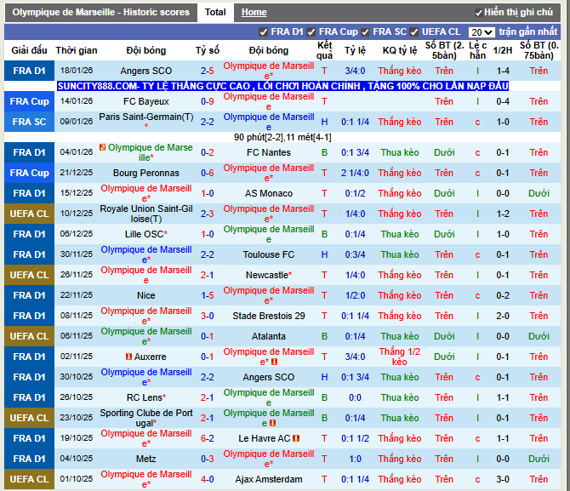The width and height of the screenshot is (570, 491).
Task: Open the Nice team link
Action: click(146, 295)
